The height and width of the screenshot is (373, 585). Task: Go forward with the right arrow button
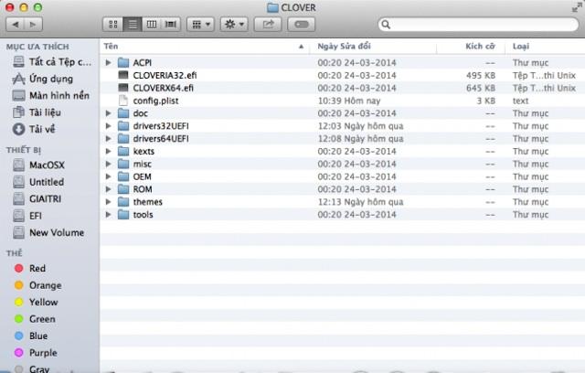pyautogui.click(x=33, y=25)
